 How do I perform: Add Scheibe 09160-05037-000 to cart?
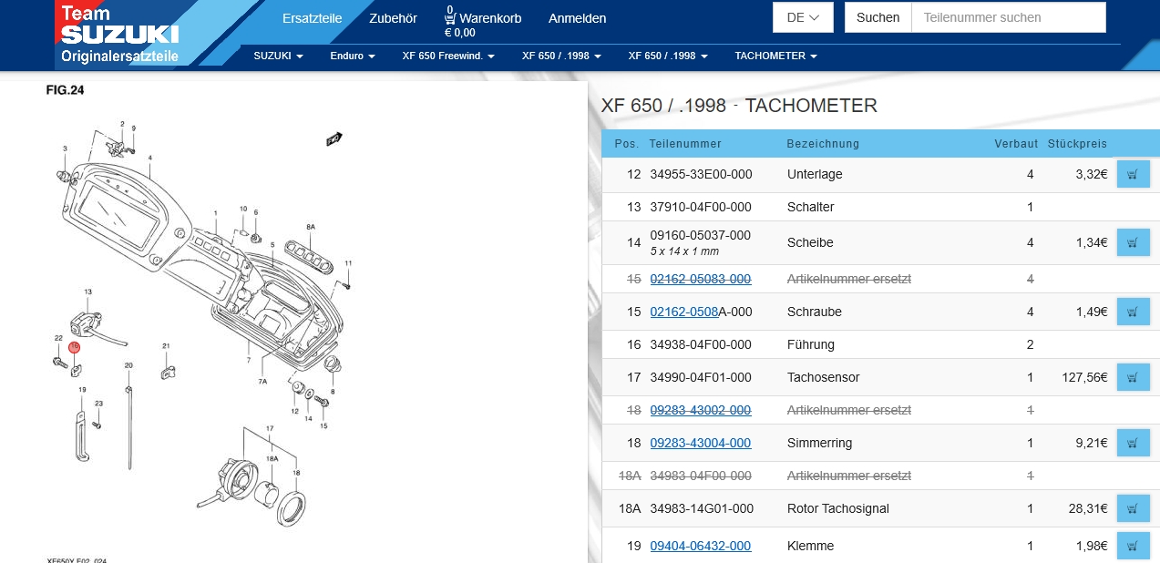tap(1133, 242)
